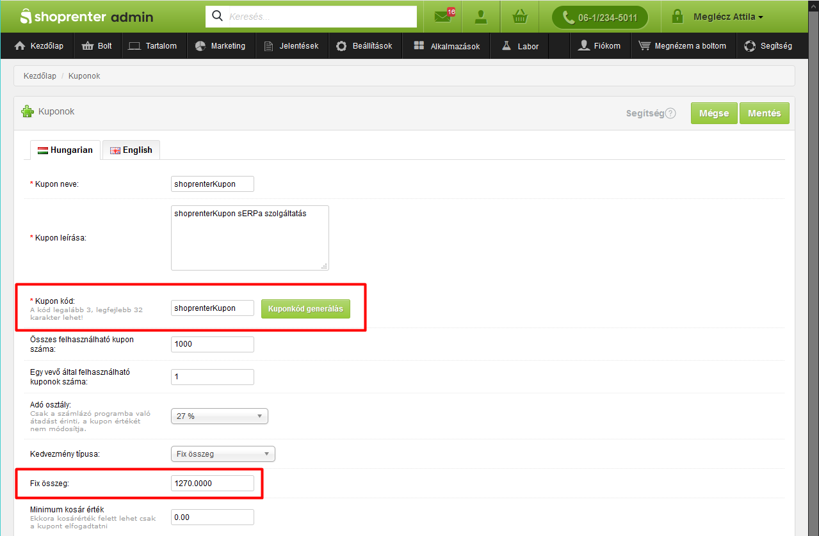The height and width of the screenshot is (536, 819).
Task: Click the Mentés button
Action: [765, 113]
